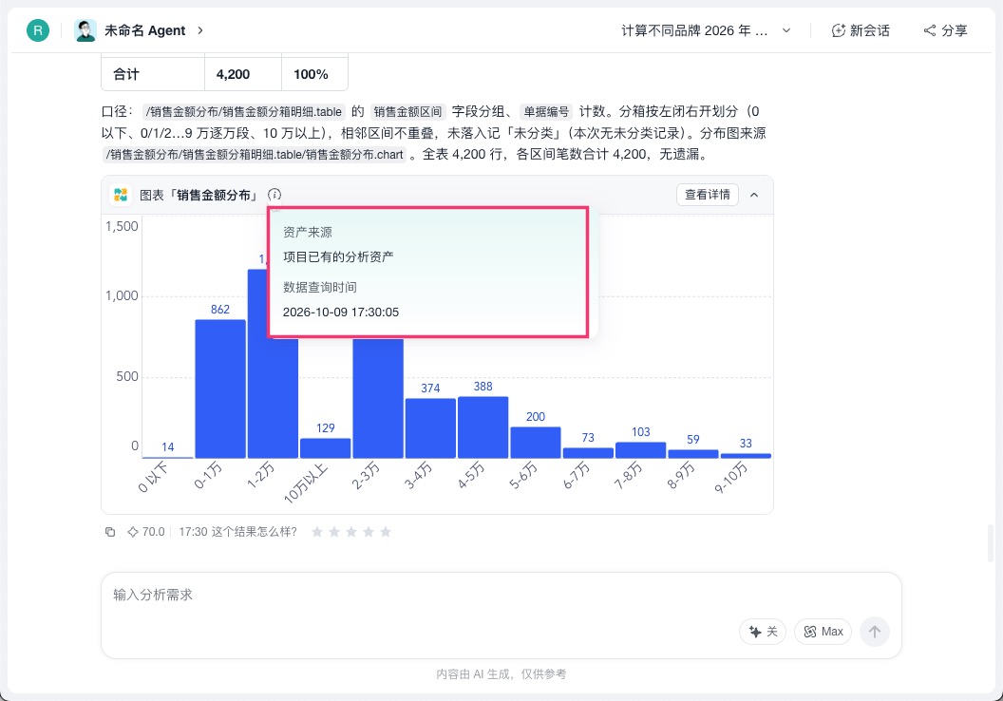
Task: Select the 200 bar for 5-6万
Action: coord(536,442)
